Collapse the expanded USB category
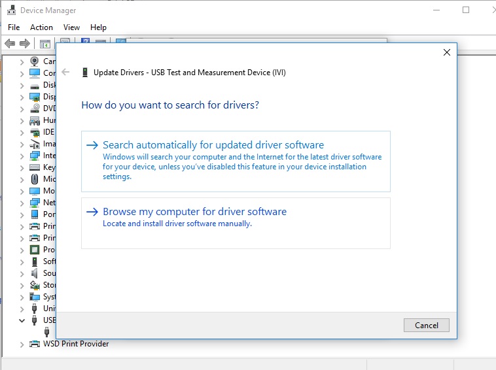 [x=22, y=320]
